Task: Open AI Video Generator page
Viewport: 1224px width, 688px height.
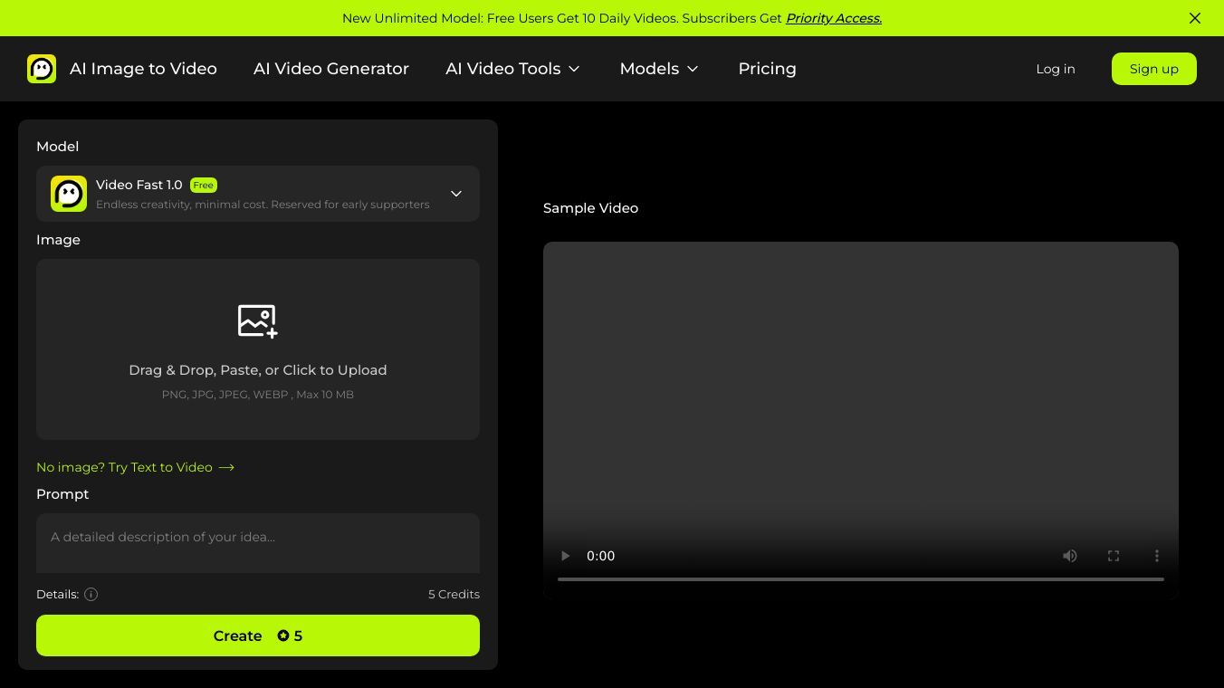Action: click(331, 69)
